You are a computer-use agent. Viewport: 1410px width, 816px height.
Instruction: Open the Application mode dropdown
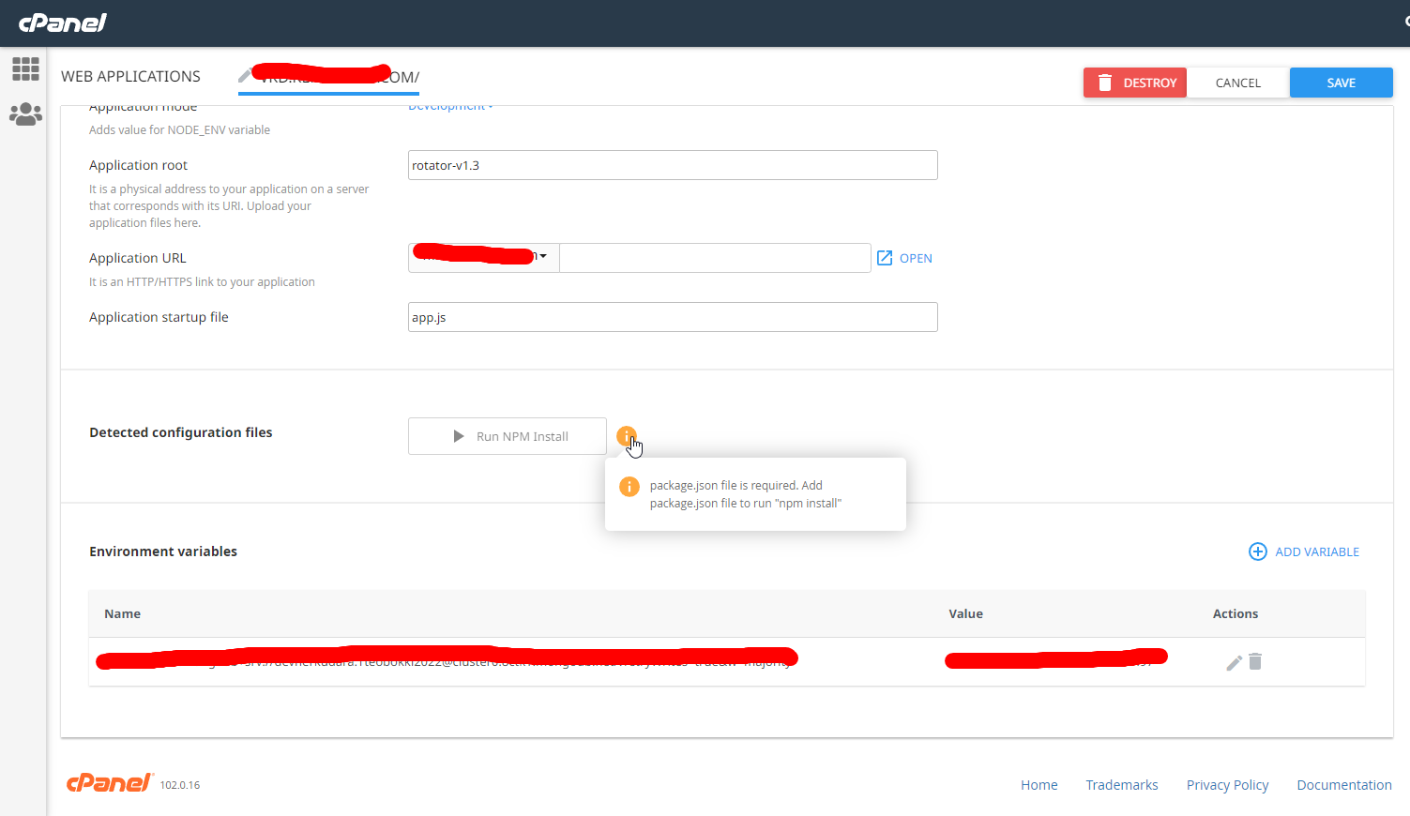450,107
